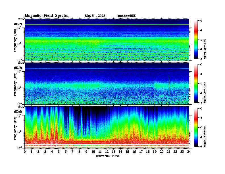
Task: Click Universal Time tick label 19
Action: click(155, 152)
